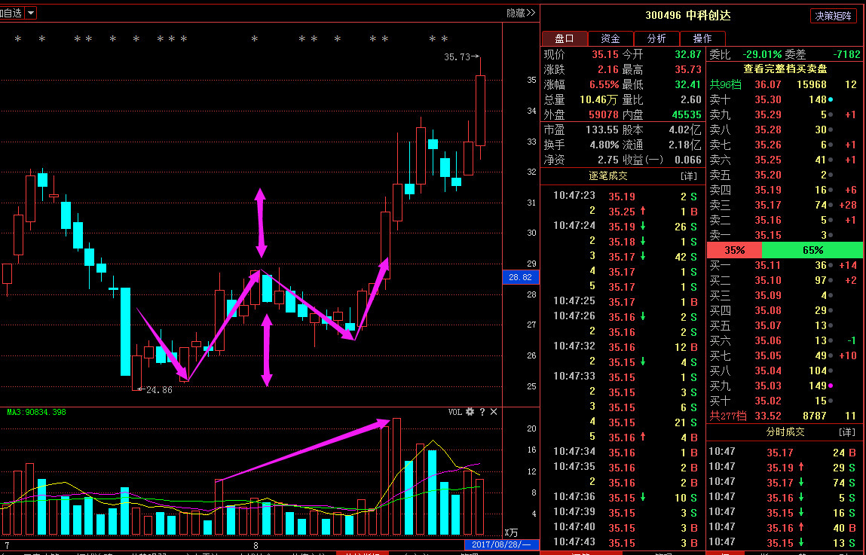
Task: Switch to the 分析 tab
Action: 656,38
